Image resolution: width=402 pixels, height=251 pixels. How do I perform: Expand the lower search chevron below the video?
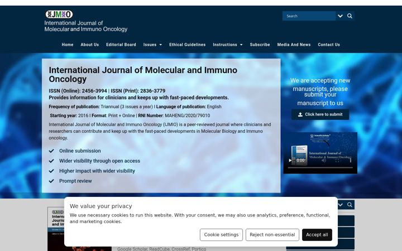click(341, 205)
